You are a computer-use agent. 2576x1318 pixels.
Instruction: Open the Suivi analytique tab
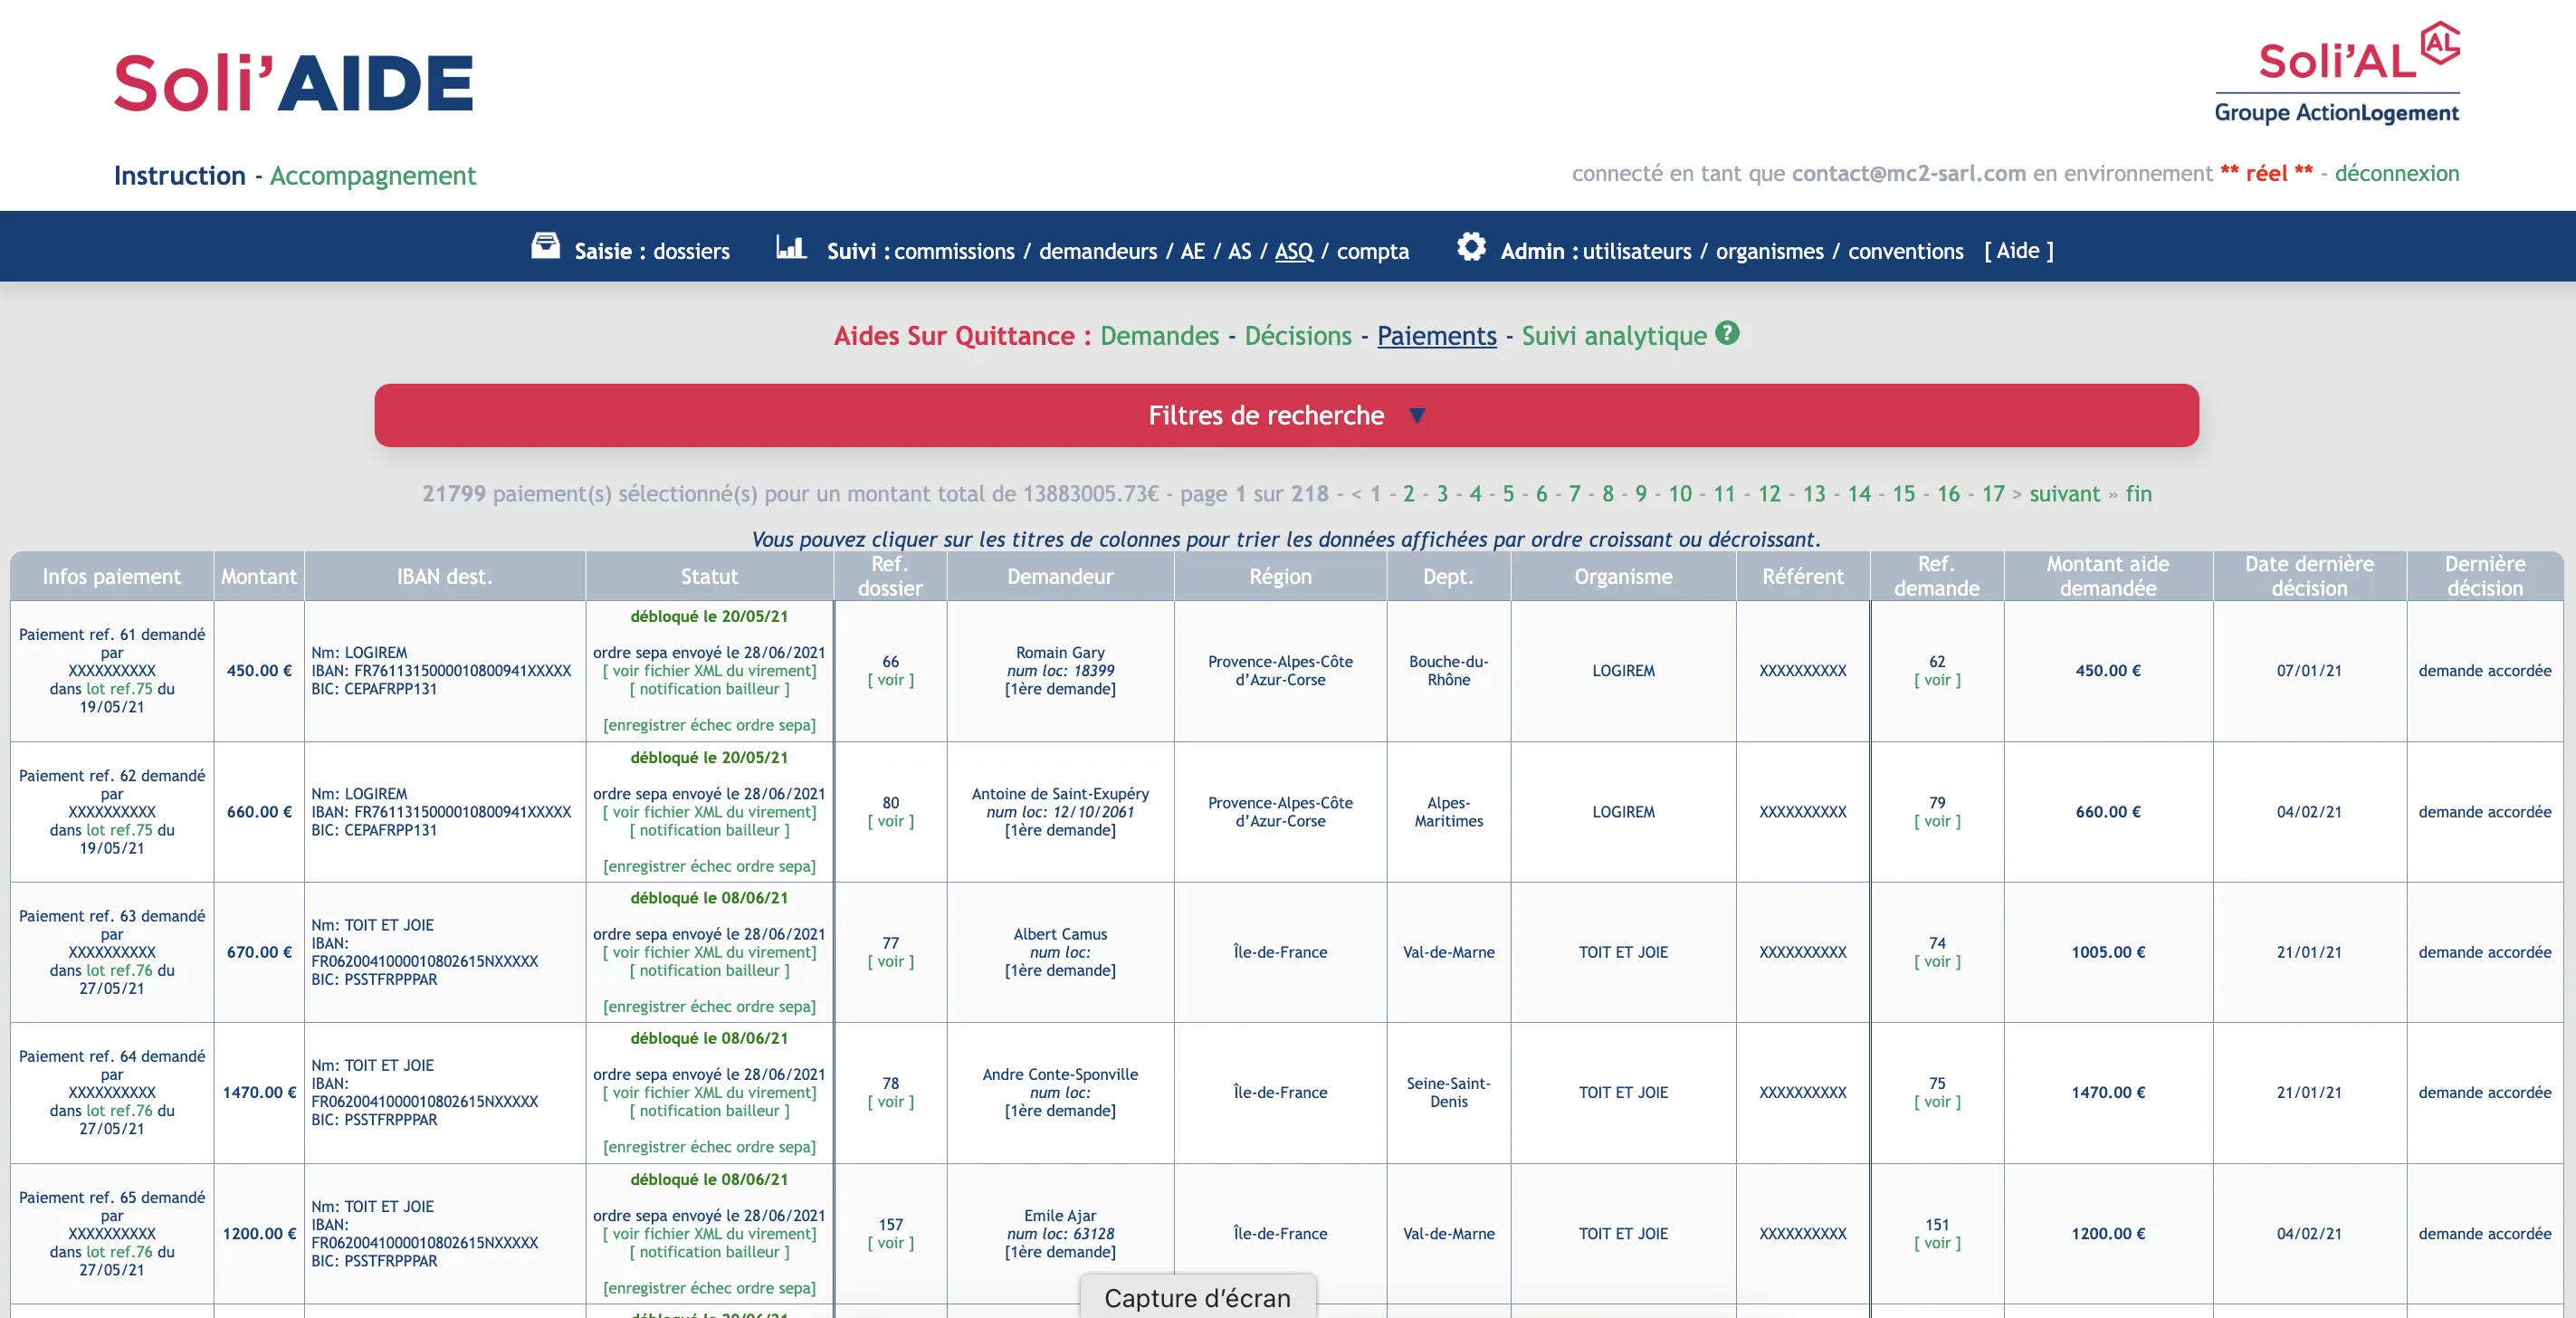[1613, 336]
